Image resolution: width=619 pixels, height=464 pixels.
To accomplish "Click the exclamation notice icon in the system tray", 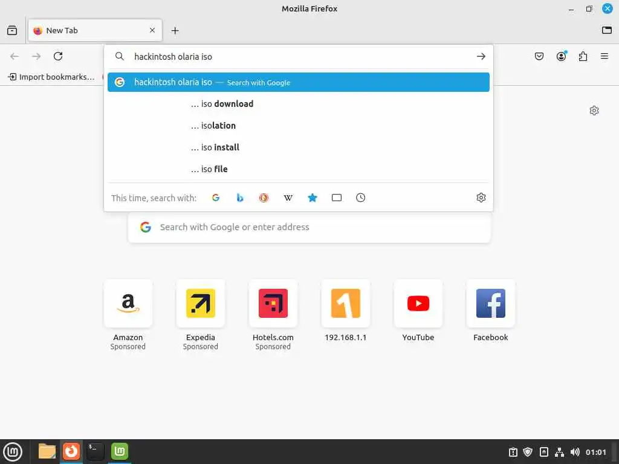I will click(513, 452).
